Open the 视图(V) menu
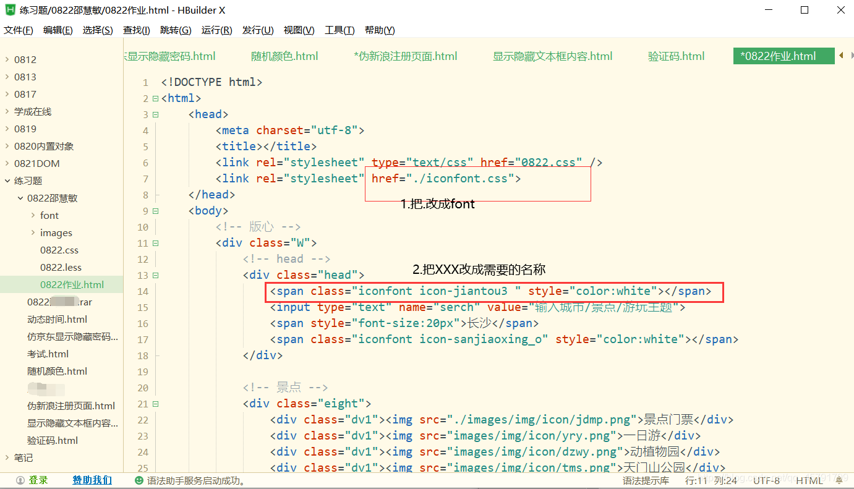 click(x=299, y=30)
